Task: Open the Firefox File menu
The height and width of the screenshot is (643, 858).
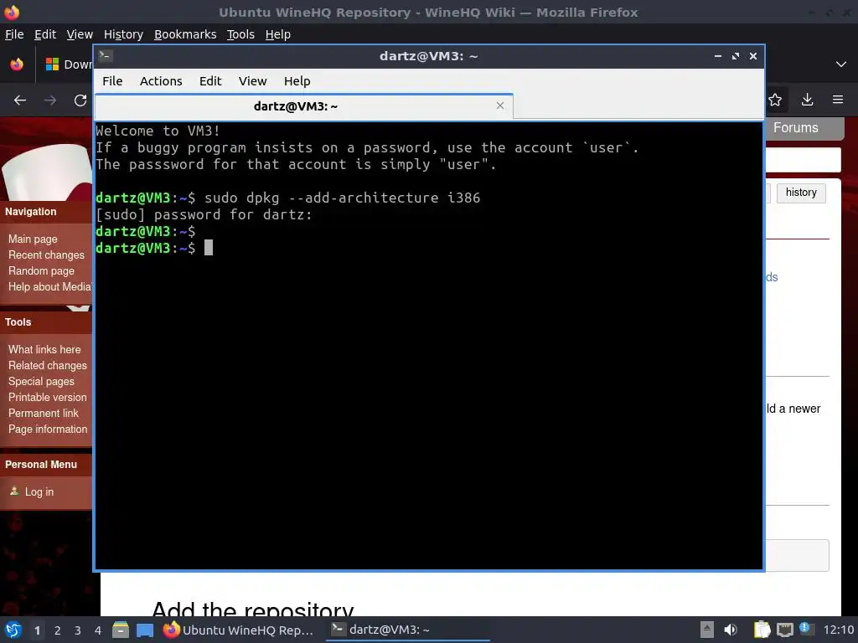Action: click(14, 34)
